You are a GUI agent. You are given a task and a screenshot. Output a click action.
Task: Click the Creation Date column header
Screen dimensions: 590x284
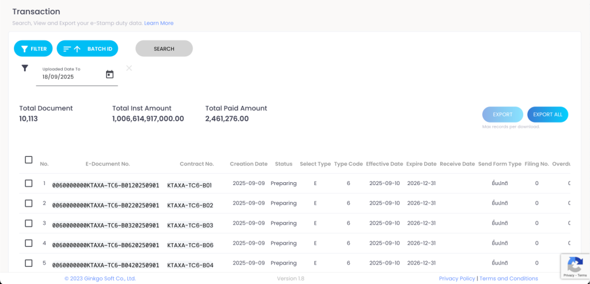pyautogui.click(x=248, y=164)
